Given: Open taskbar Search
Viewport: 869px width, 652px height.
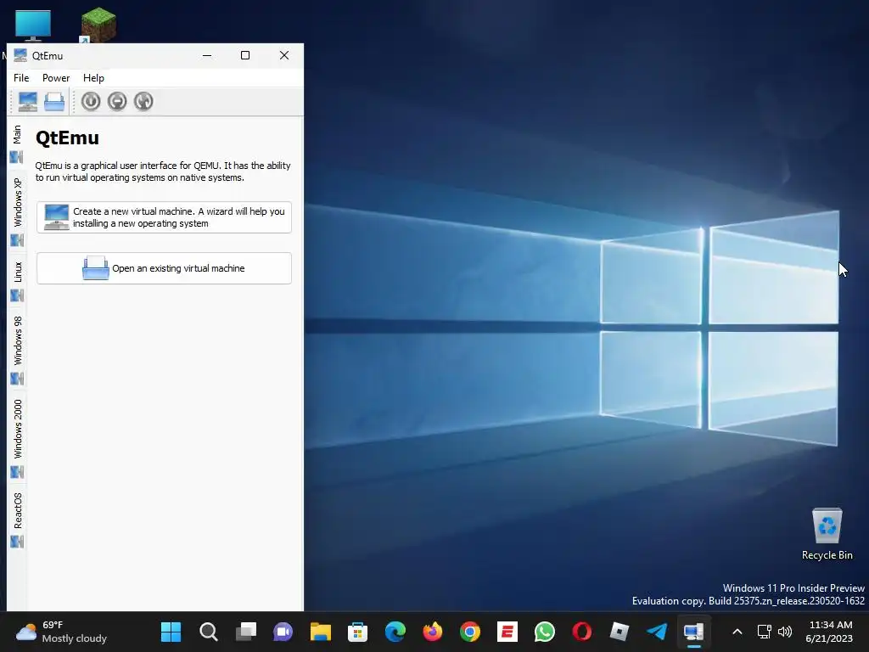Looking at the screenshot, I should [x=209, y=632].
